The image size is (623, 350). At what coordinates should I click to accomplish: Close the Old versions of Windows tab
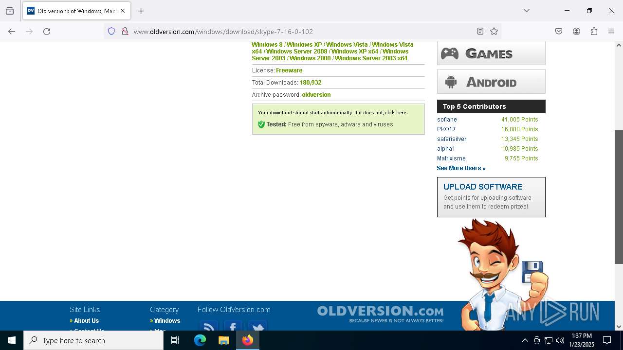click(x=123, y=11)
